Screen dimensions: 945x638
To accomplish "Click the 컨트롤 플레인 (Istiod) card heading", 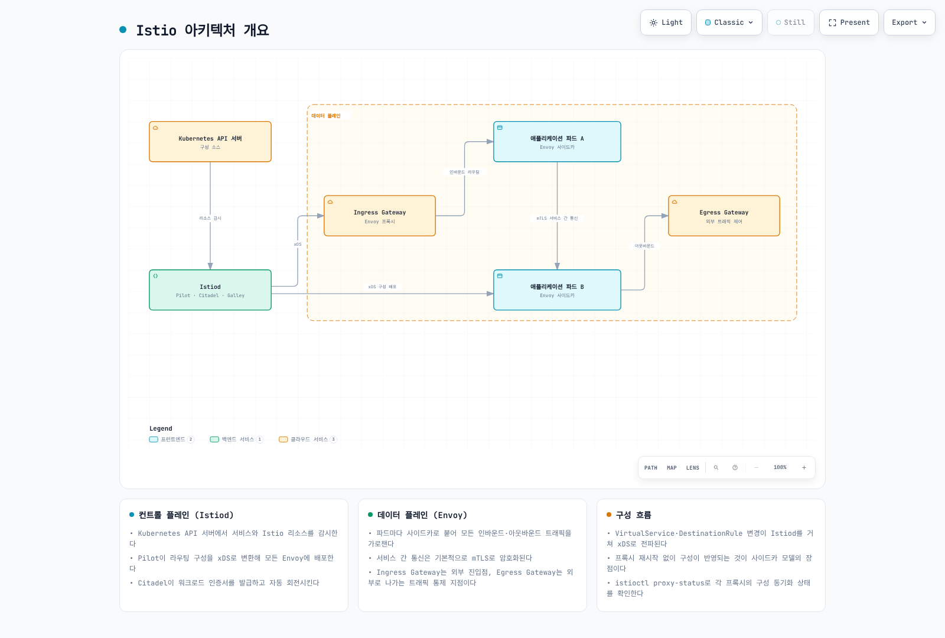I will [186, 515].
